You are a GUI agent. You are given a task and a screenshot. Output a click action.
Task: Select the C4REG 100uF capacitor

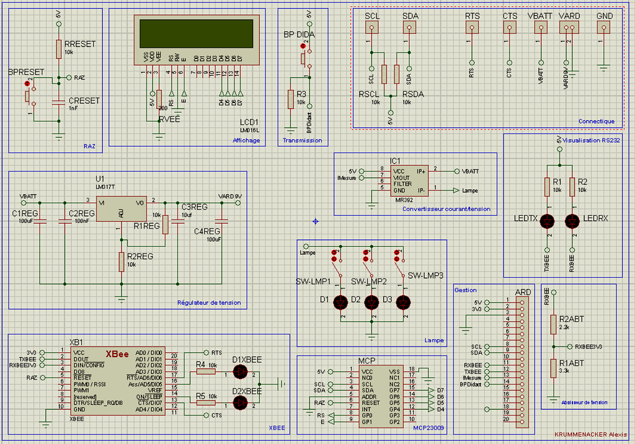point(221,221)
